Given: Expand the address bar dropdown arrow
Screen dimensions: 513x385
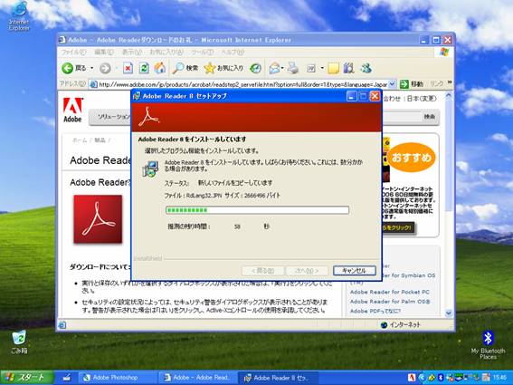Looking at the screenshot, I should (393, 84).
